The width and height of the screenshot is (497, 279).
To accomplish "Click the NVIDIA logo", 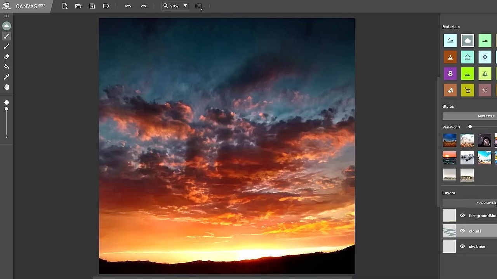I will point(7,6).
